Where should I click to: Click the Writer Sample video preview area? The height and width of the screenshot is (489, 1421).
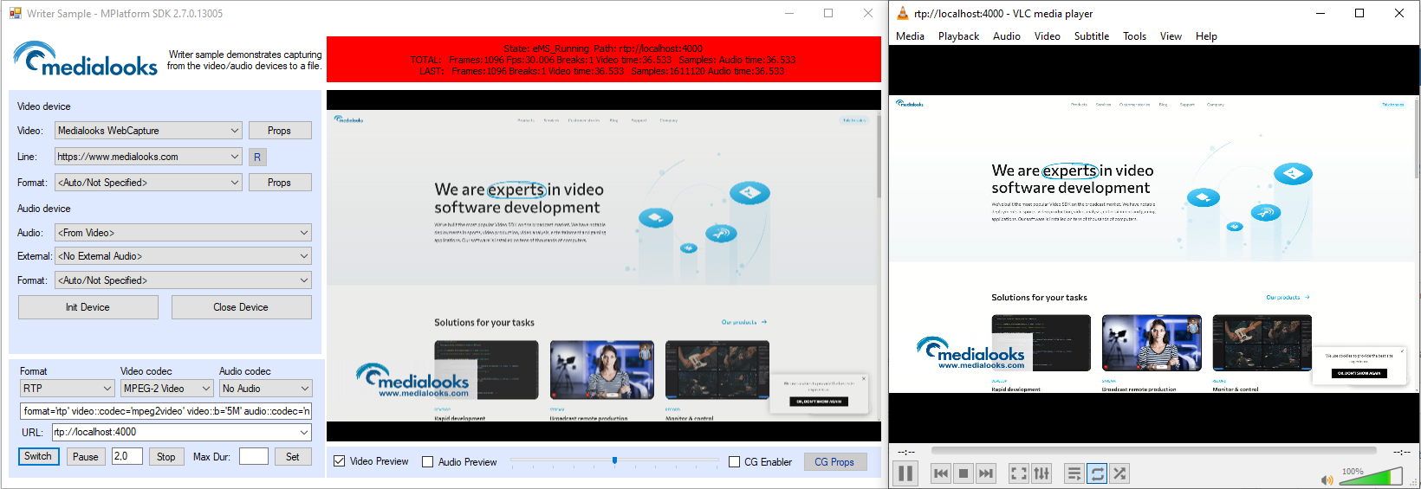tap(604, 266)
